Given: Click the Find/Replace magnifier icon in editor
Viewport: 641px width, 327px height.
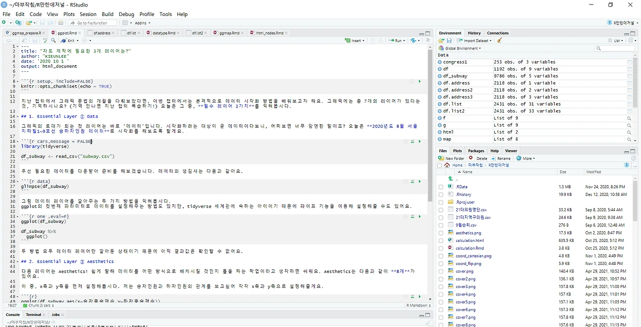Looking at the screenshot, I should click(x=53, y=40).
